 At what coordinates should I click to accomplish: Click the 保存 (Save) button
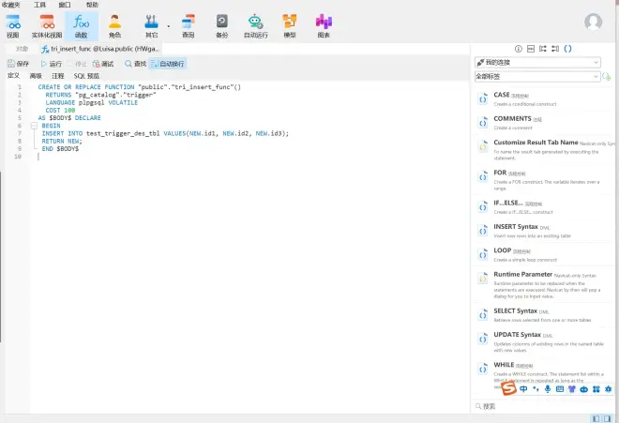(x=18, y=64)
